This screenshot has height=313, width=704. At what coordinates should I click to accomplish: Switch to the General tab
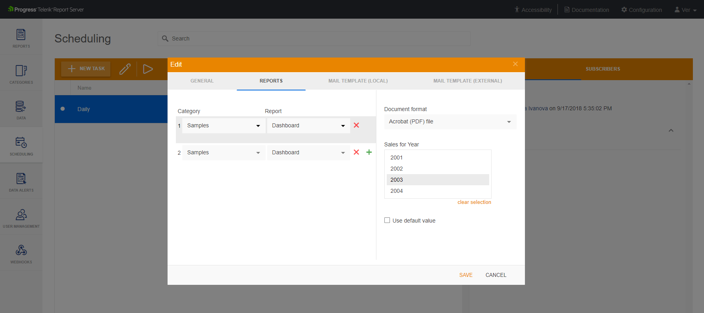coord(202,81)
